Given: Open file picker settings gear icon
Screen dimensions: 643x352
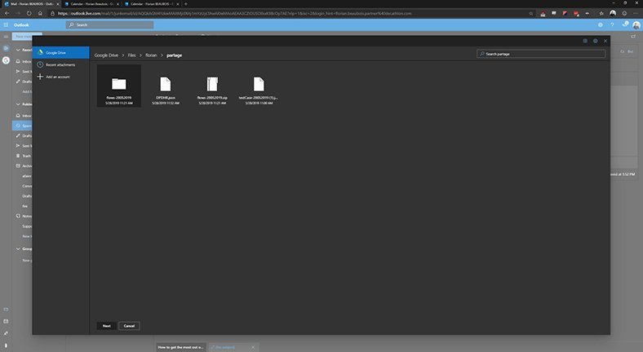Looking at the screenshot, I should tap(595, 41).
